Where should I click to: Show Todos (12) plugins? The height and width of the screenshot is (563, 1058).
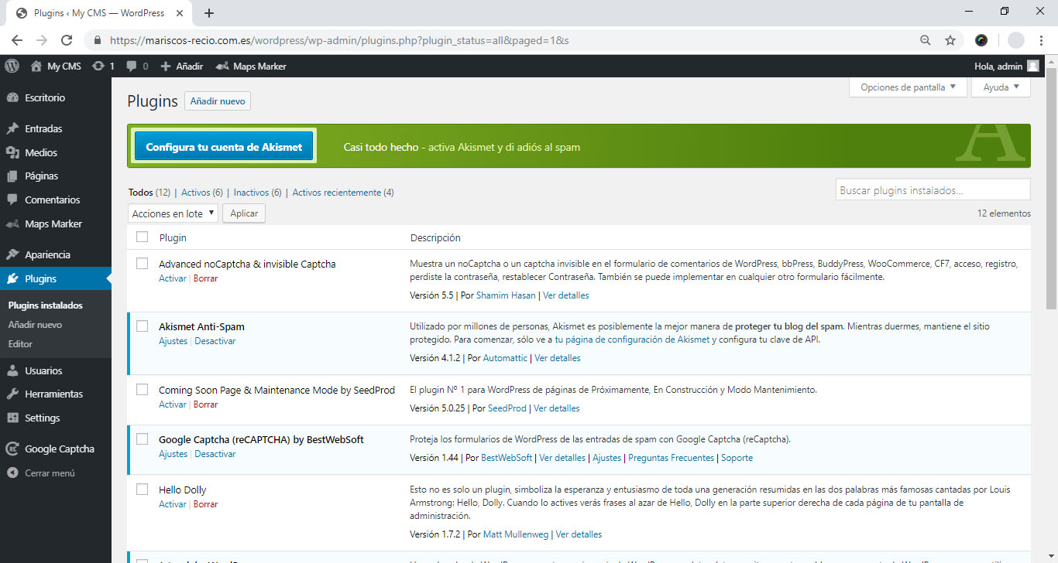point(149,193)
